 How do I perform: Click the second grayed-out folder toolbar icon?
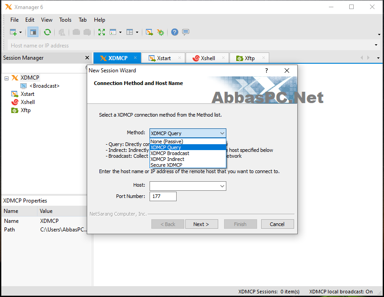click(x=87, y=32)
